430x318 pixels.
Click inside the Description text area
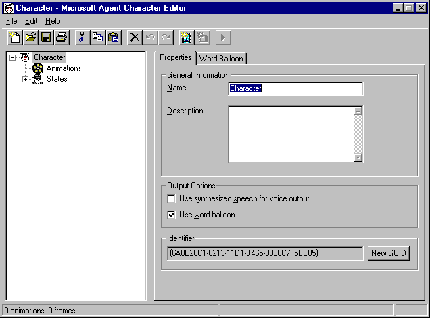(291, 134)
